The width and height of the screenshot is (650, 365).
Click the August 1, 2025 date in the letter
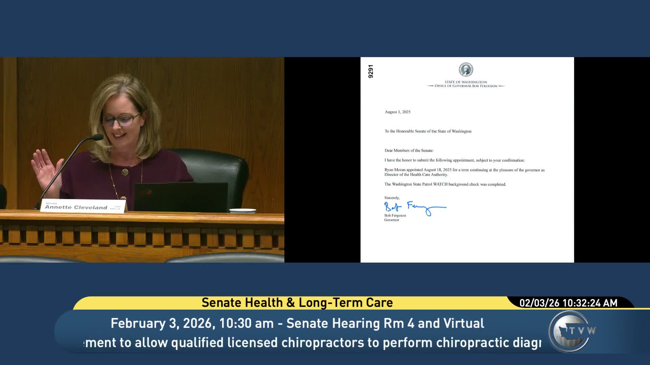pos(397,112)
